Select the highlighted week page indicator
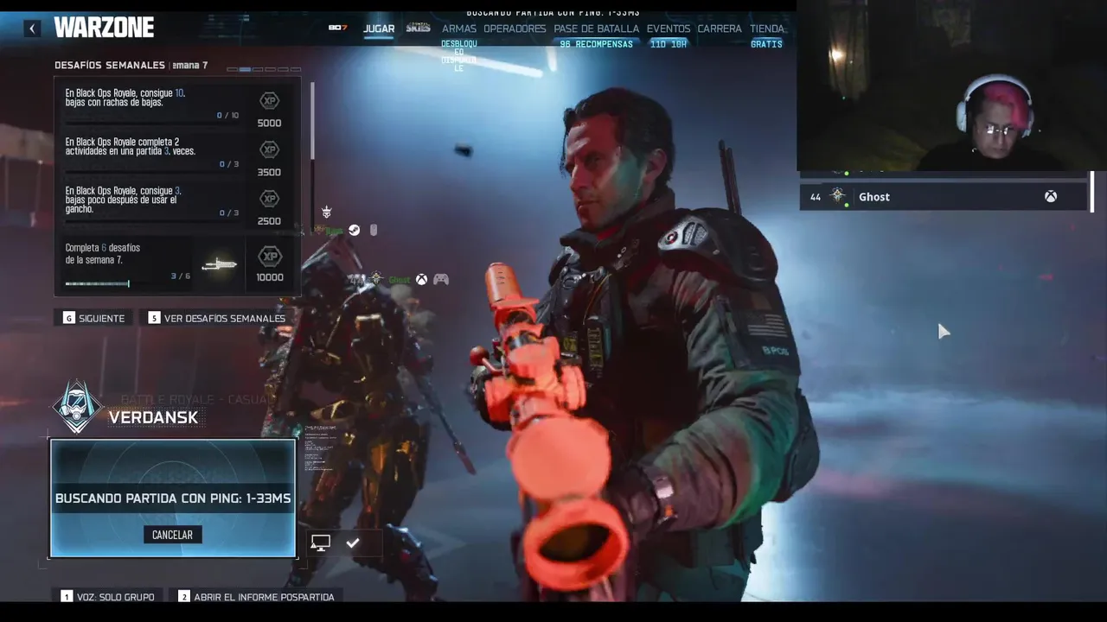The height and width of the screenshot is (622, 1107). 245,69
